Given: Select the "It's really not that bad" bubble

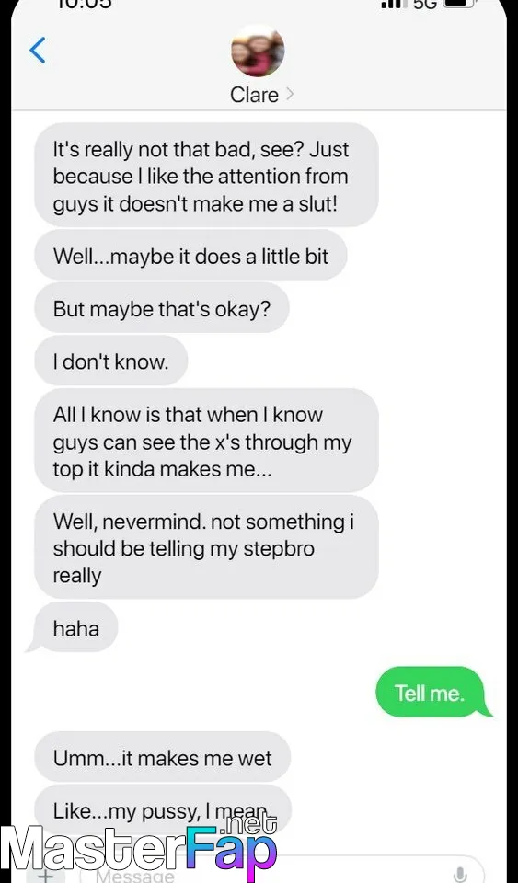Looking at the screenshot, I should click(206, 176).
